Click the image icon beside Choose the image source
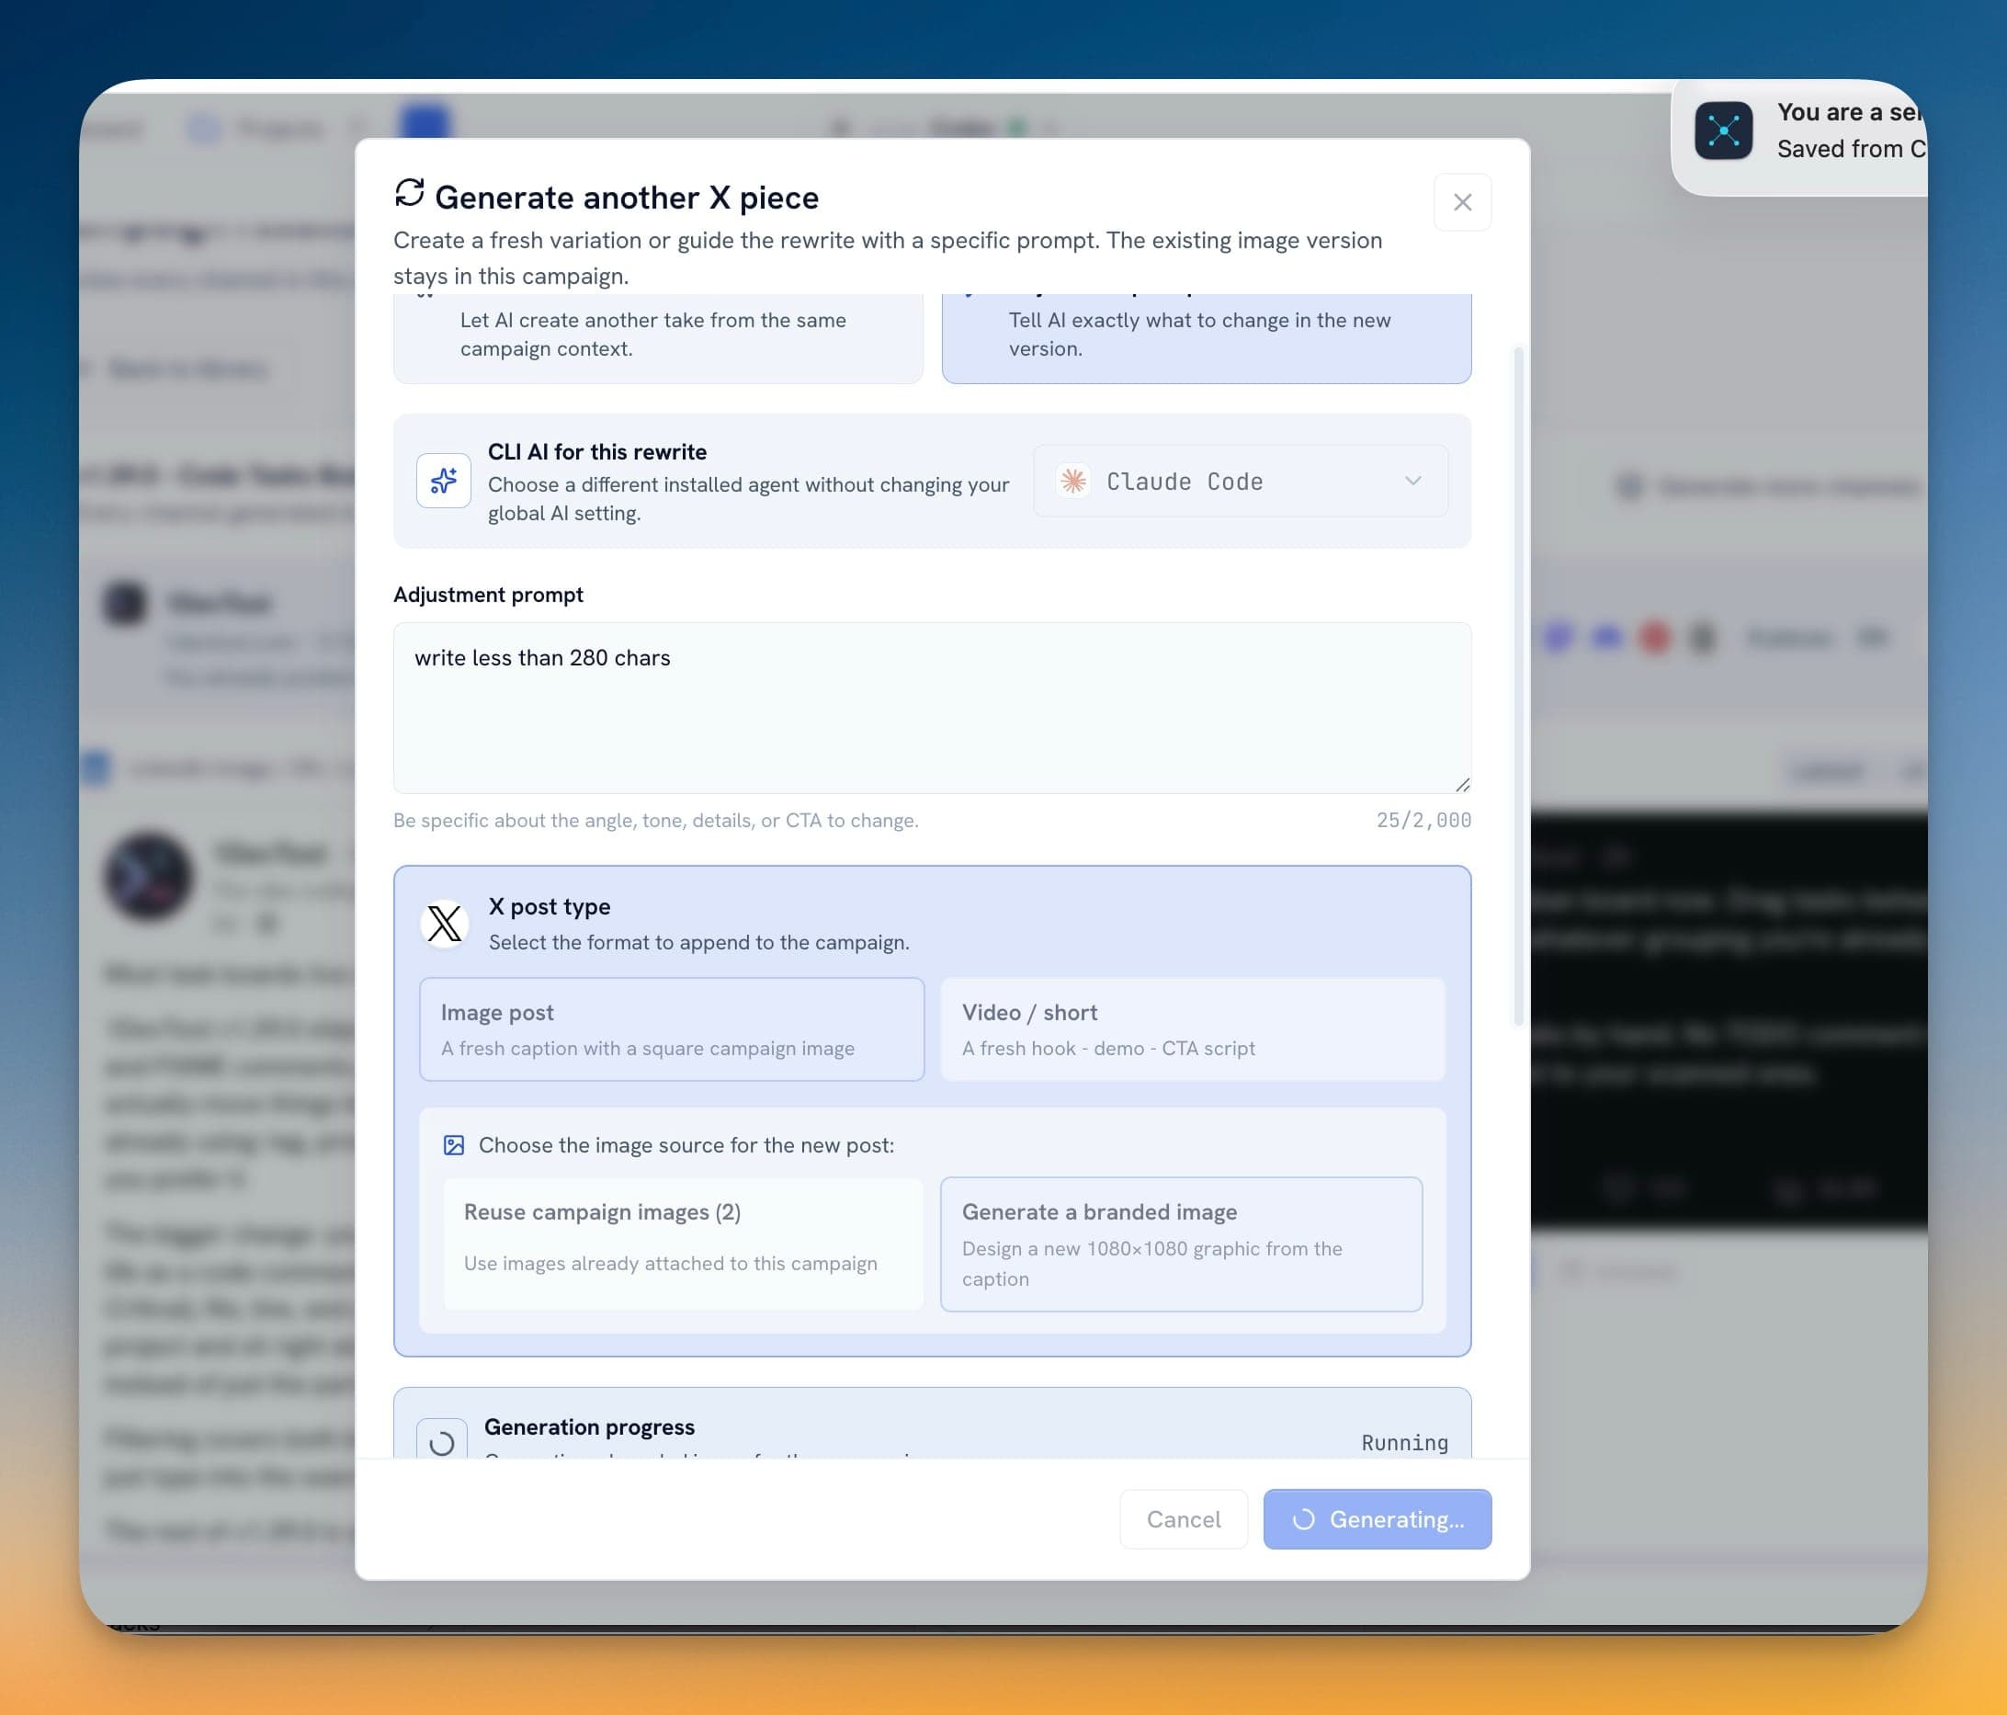 coord(453,1145)
